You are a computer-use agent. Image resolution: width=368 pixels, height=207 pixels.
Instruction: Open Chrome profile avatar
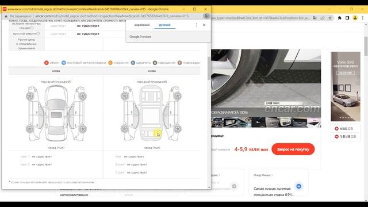(x=355, y=18)
